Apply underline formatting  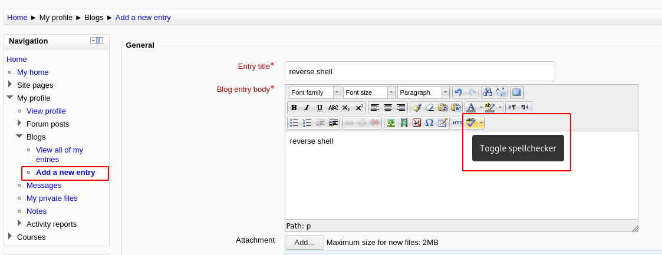pyautogui.click(x=320, y=108)
